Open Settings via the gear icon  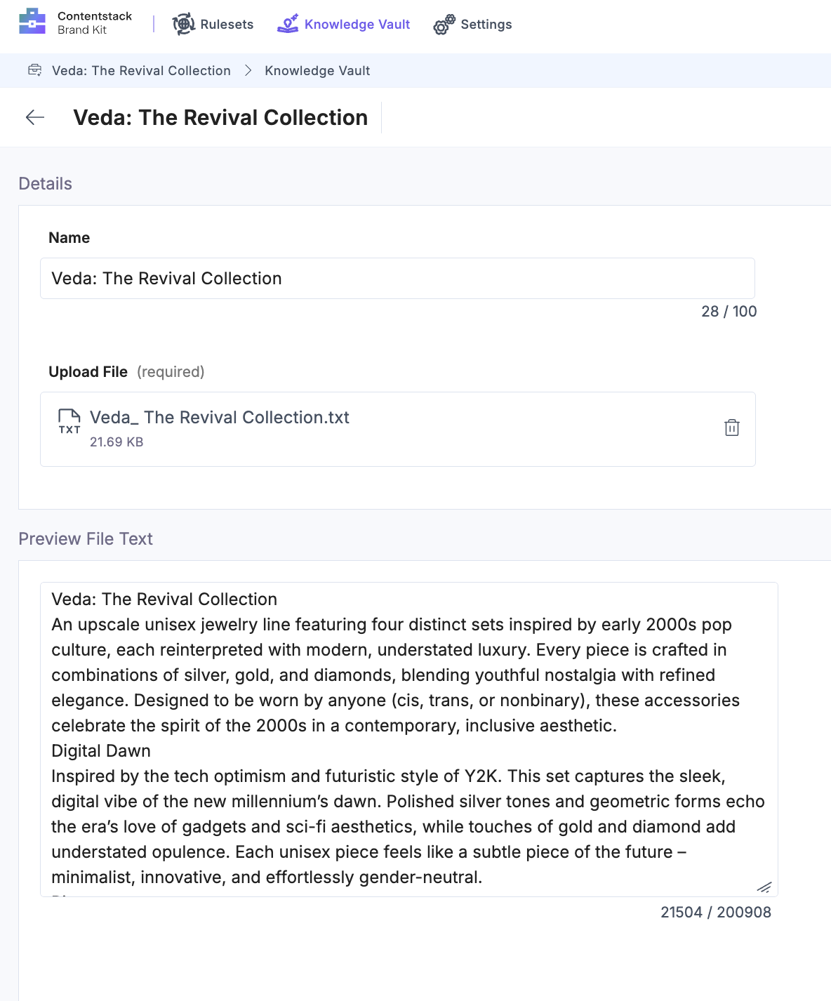tap(441, 24)
